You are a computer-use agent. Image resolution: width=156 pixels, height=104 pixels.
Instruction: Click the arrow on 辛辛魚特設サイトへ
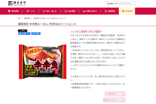(123, 94)
